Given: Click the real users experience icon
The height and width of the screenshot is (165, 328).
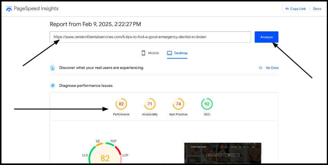Looking at the screenshot, I should [x=53, y=68].
